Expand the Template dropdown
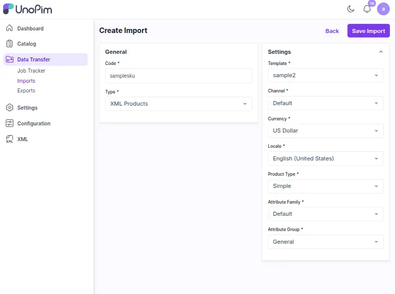 [325, 75]
